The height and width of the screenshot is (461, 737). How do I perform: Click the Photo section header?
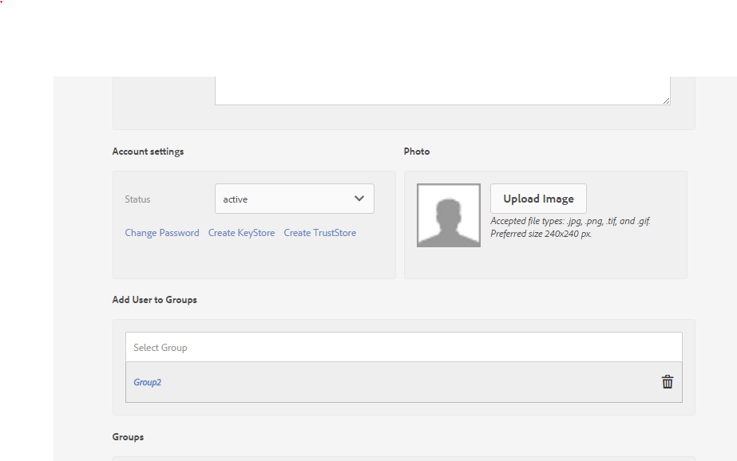[416, 151]
